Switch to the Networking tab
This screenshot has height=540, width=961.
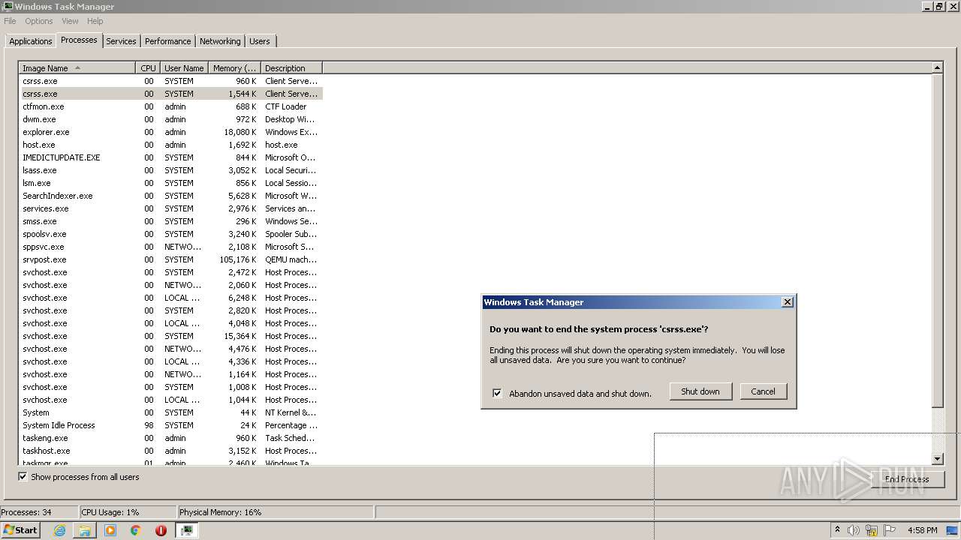tap(220, 41)
